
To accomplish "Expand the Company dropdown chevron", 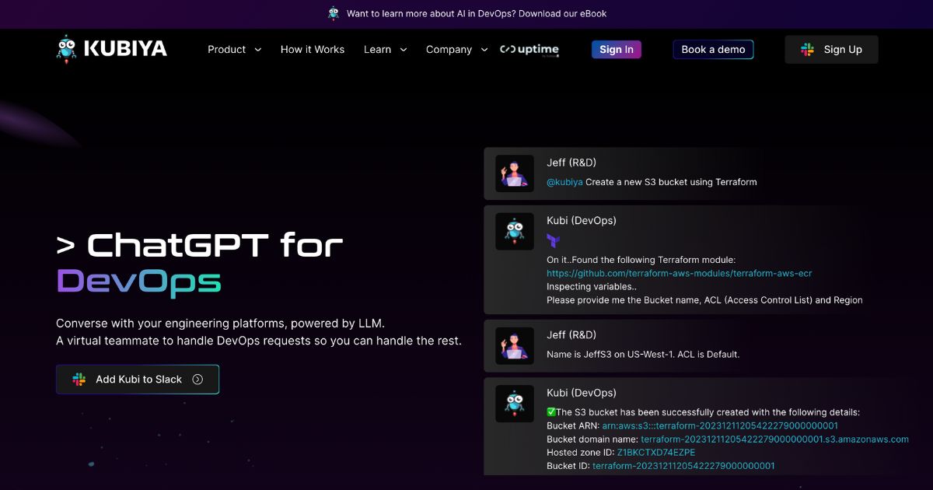I will [x=484, y=50].
